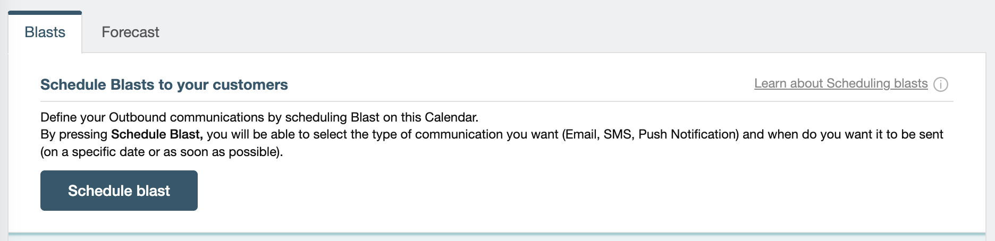Click the info icon beside Learn link

point(940,84)
